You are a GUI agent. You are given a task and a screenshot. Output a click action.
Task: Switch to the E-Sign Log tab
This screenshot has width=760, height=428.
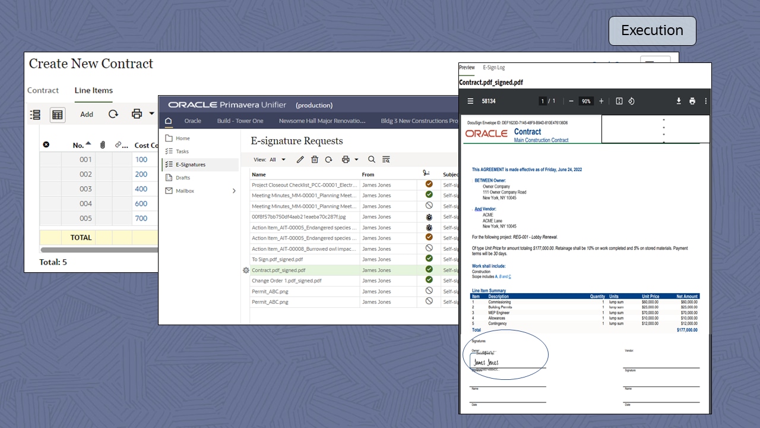[493, 68]
